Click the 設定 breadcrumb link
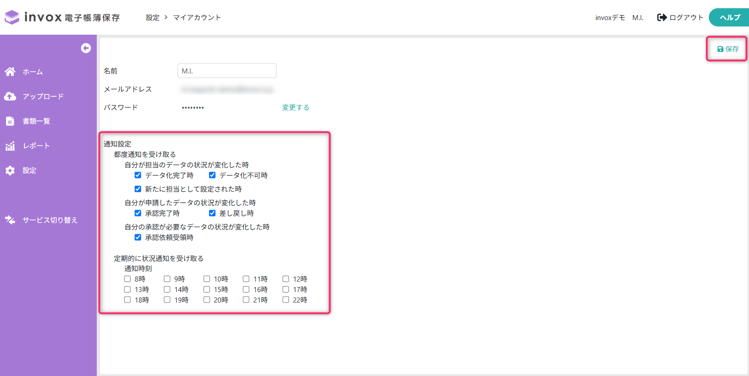The width and height of the screenshot is (749, 376). 152,17
